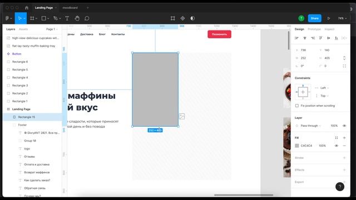Select the Comment tool

(x=87, y=18)
